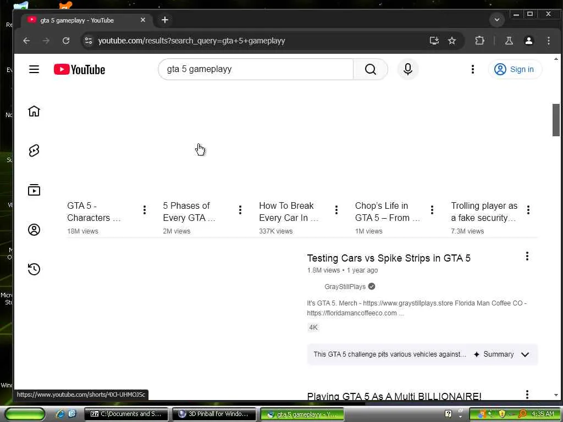Open options for GTA 5 - Characters short

(x=145, y=210)
